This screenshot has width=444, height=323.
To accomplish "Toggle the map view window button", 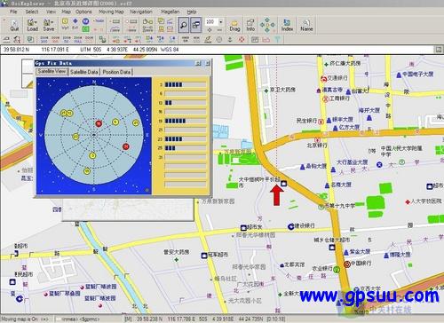I will (x=195, y=25).
